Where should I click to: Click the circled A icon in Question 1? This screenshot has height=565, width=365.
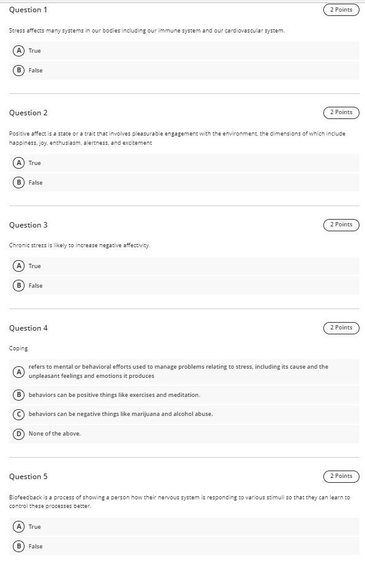18,51
